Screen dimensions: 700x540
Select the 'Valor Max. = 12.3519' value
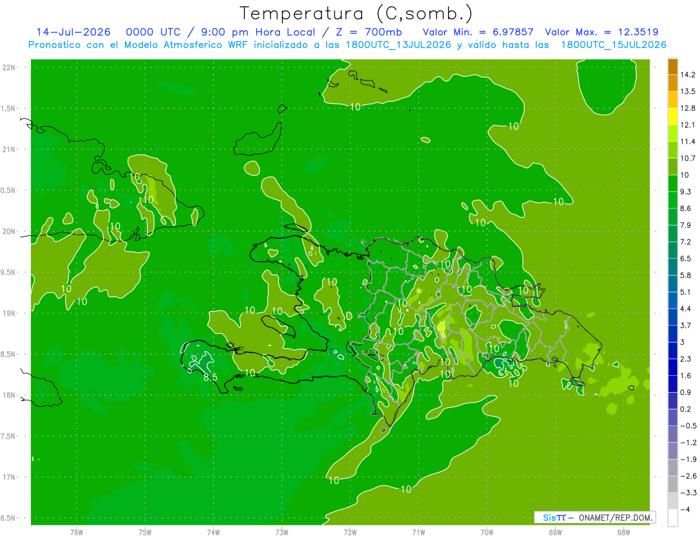(602, 32)
